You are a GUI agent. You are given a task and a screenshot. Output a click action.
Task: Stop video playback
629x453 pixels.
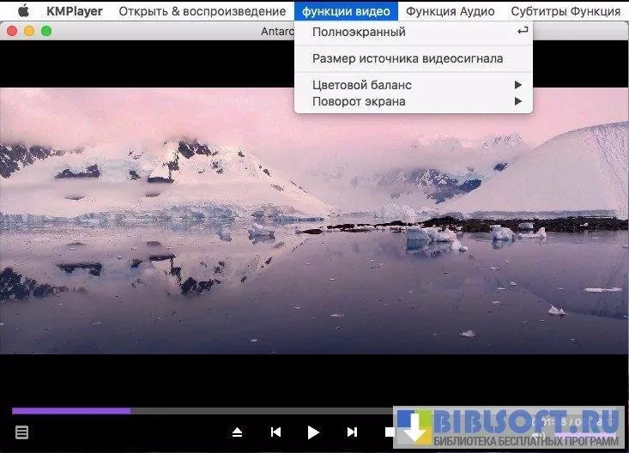(x=390, y=432)
